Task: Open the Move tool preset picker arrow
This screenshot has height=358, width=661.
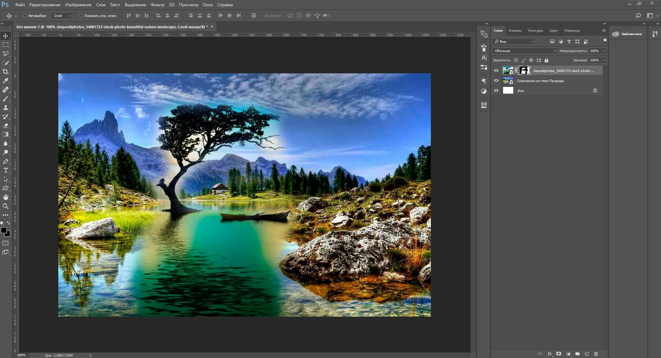Action: pos(16,16)
